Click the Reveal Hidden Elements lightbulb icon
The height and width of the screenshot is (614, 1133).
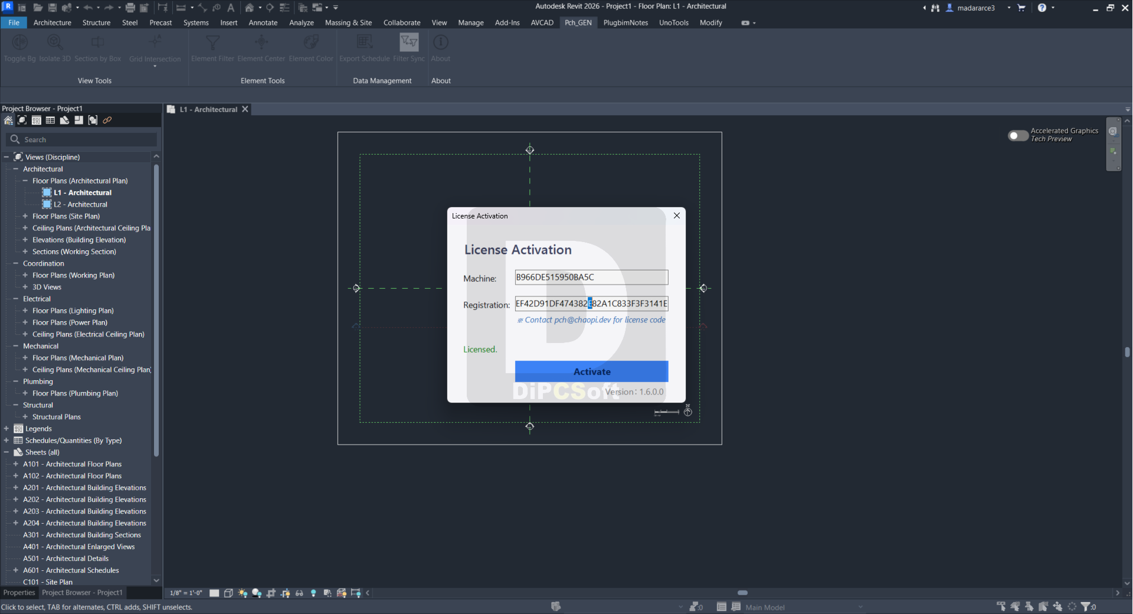(x=313, y=593)
